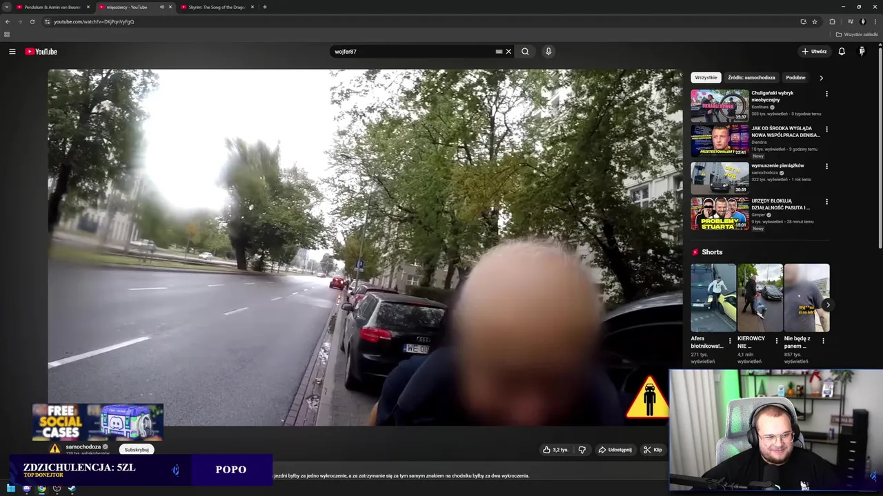The image size is (883, 496).
Task: Start voice search with microphone
Action: [x=548, y=52]
